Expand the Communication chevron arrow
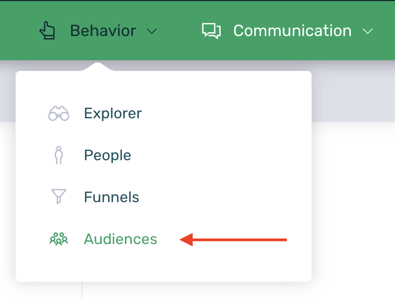This screenshot has width=395, height=300. [x=368, y=31]
